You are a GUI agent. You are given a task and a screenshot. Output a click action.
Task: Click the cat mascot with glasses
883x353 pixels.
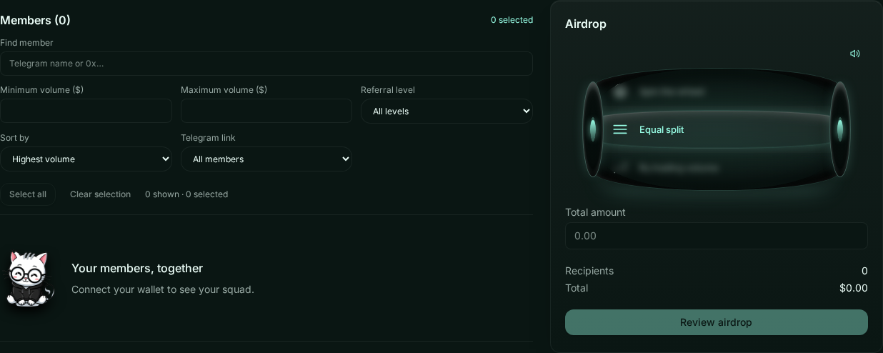(x=29, y=279)
